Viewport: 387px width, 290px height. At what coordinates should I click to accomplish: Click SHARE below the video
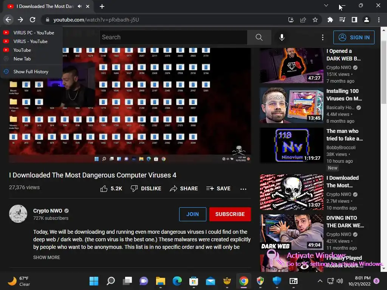[184, 189]
